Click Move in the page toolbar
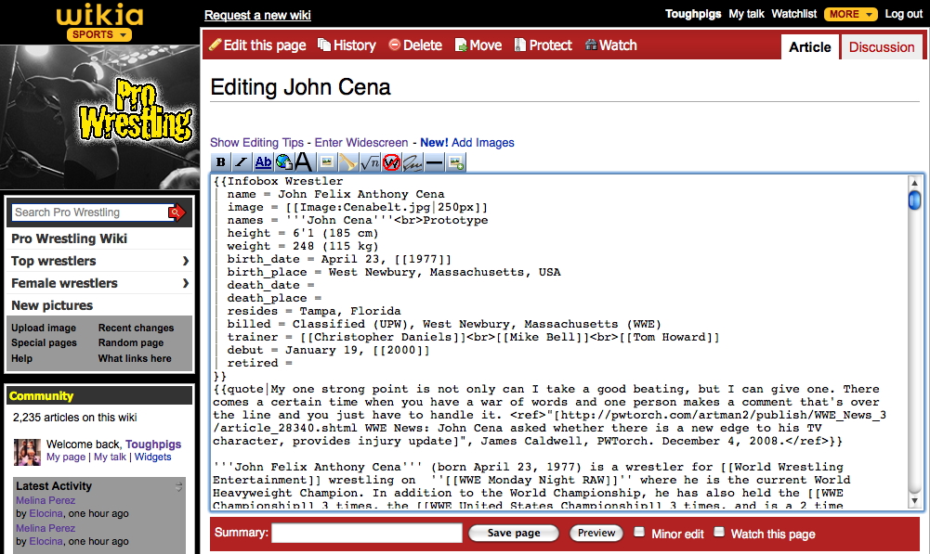Screen dimensions: 930x554 [x=478, y=45]
